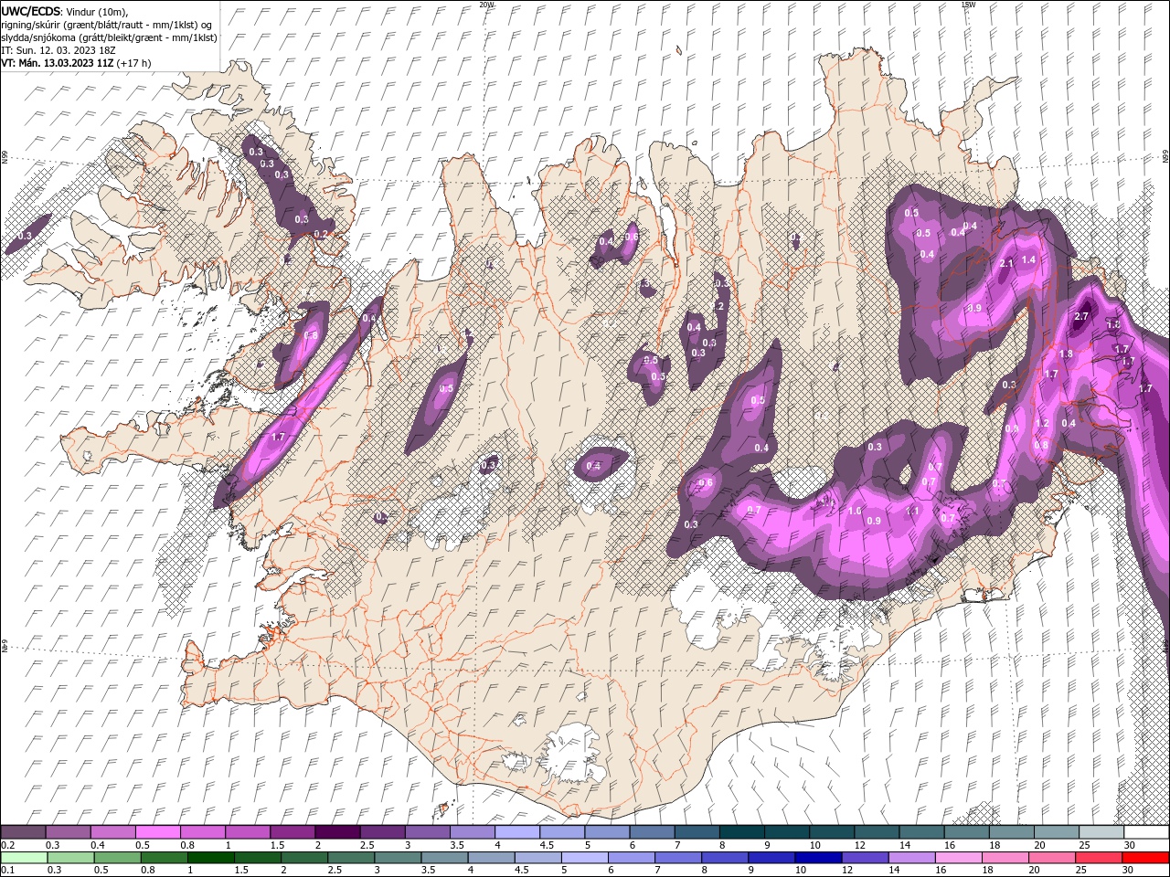
Task: Pick the bright pink 0.5 swatch, upper legend row
Action: [157, 832]
